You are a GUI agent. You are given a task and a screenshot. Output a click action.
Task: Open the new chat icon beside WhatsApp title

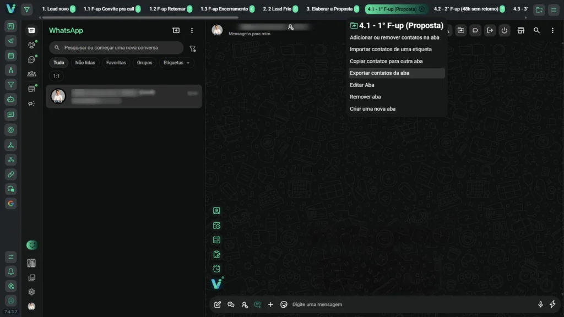coord(176,31)
